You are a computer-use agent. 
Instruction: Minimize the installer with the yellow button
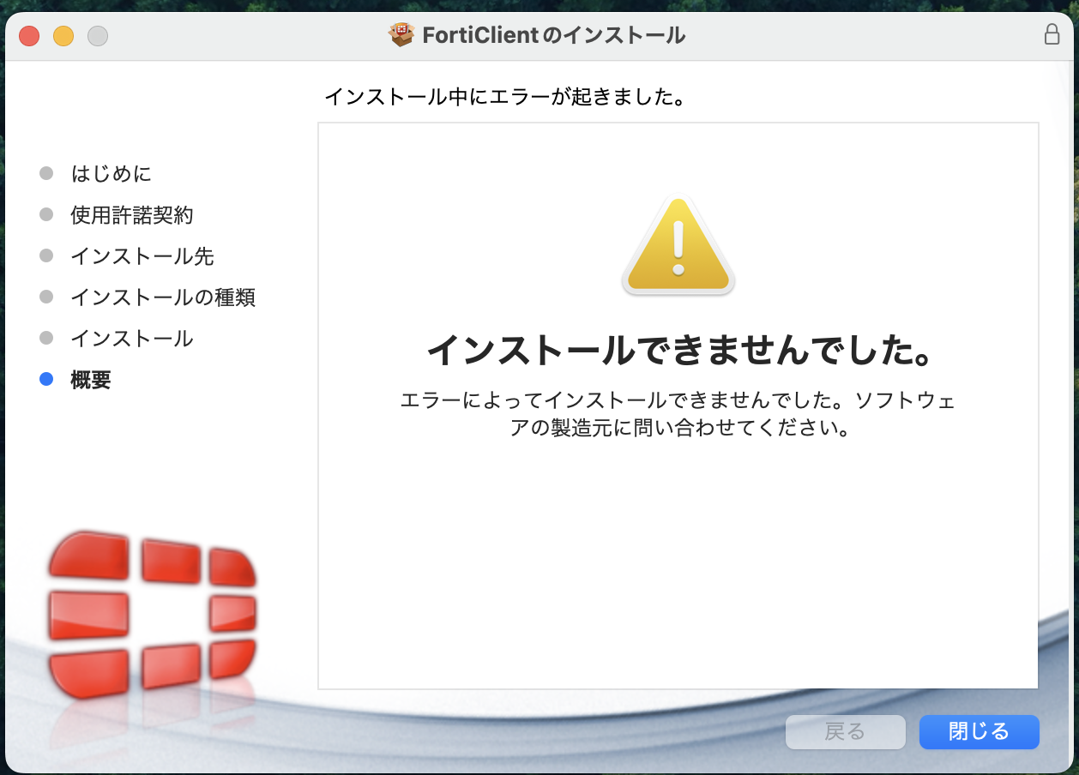coord(63,36)
